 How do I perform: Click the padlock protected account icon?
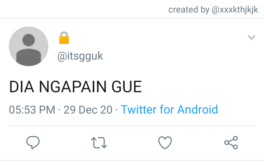pyautogui.click(x=64, y=38)
